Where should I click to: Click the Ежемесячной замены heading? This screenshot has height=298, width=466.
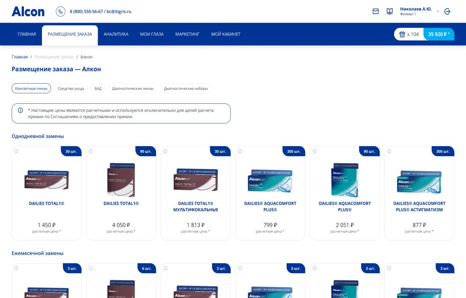(x=37, y=253)
